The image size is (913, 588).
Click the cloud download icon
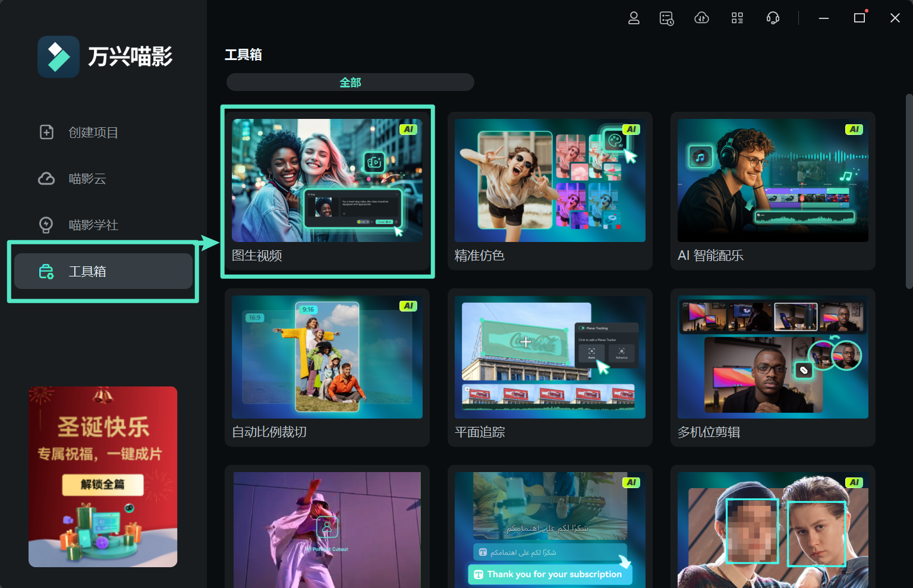[x=702, y=18]
